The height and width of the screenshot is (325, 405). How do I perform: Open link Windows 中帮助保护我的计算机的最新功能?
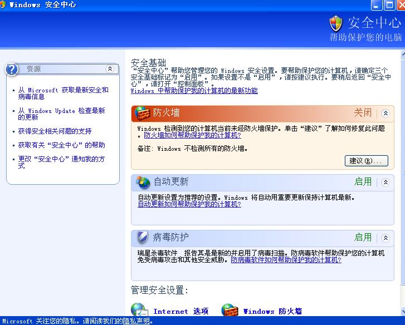point(194,91)
